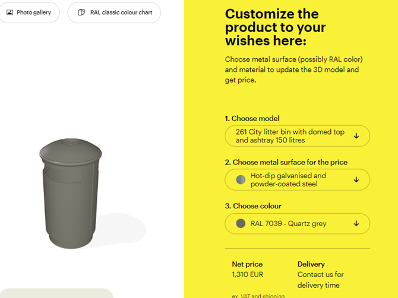Expand the Hot-dip galvanised steel surface dropdown
398x298 pixels.
tap(297, 179)
